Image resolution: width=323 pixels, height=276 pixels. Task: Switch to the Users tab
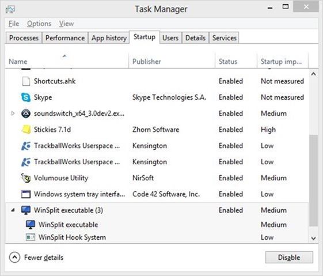170,38
